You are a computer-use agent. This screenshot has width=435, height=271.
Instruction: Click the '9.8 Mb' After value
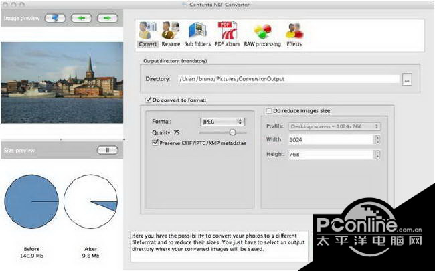(90, 256)
